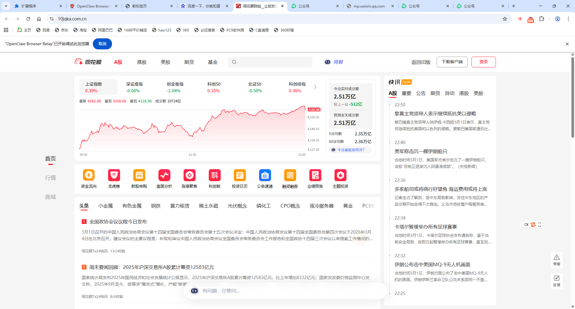Open the Chrome three-dot menu
This screenshot has width=575, height=309.
[x=568, y=19]
